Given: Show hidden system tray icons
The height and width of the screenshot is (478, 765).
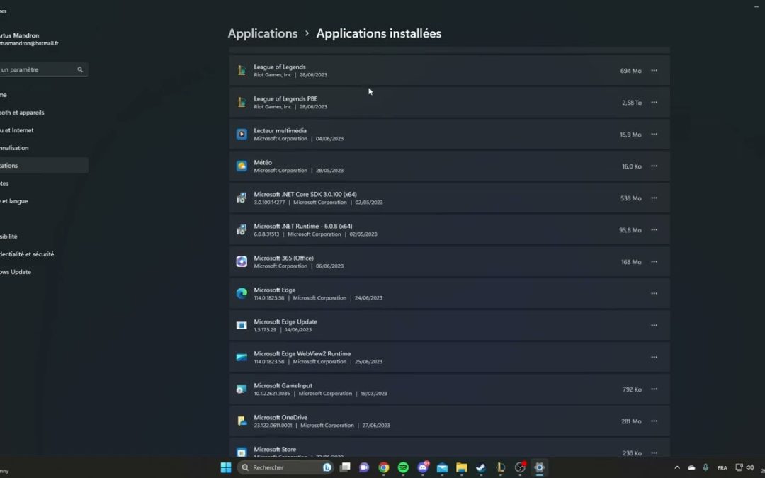Looking at the screenshot, I should tap(677, 467).
